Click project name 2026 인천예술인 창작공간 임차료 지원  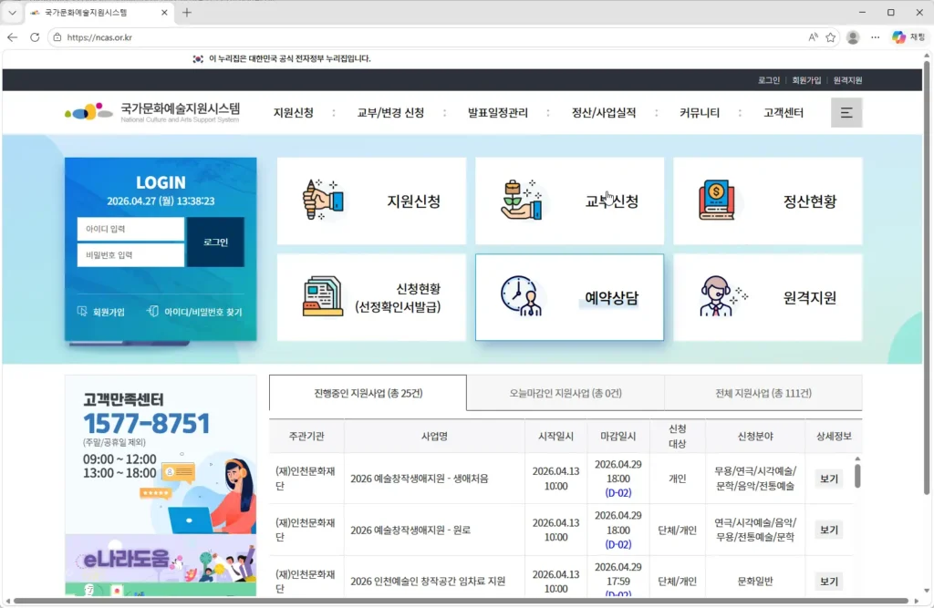428,582
